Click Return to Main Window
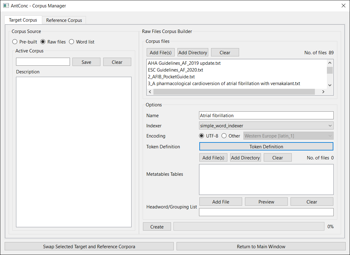Viewport: 350px width, 255px height. [261, 246]
